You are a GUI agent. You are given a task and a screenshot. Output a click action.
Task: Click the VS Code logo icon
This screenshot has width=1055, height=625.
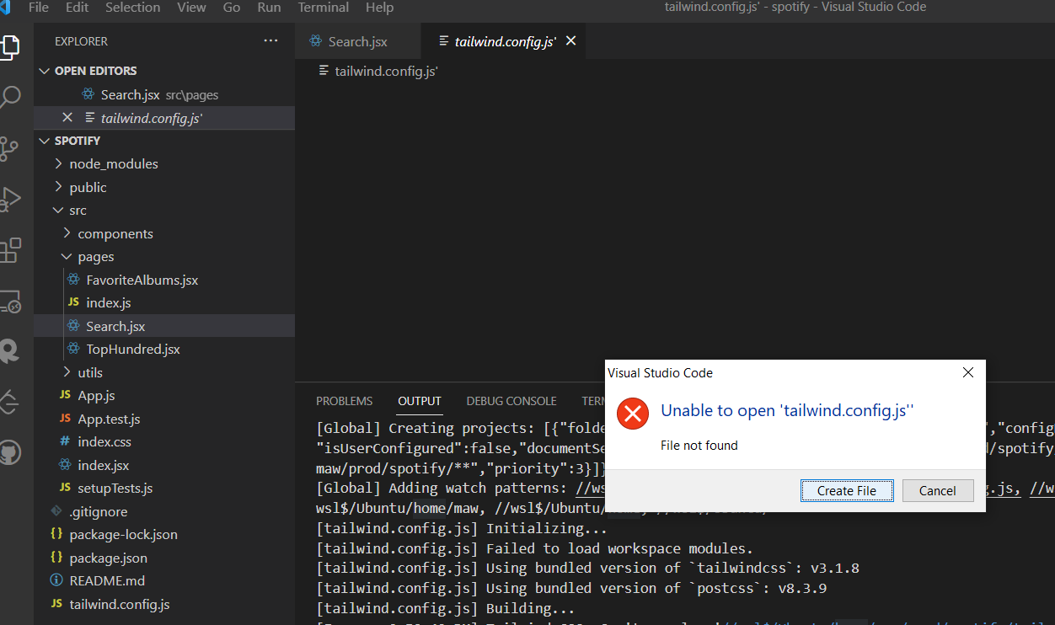pyautogui.click(x=5, y=8)
